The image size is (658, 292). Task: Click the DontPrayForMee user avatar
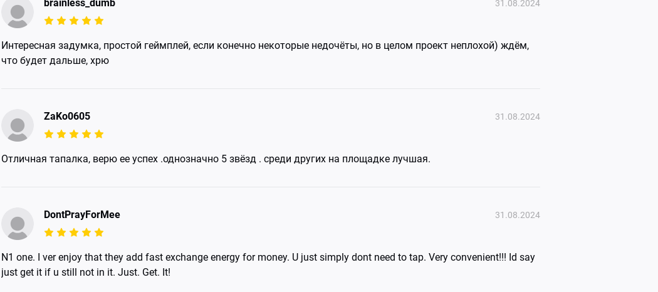pos(18,224)
